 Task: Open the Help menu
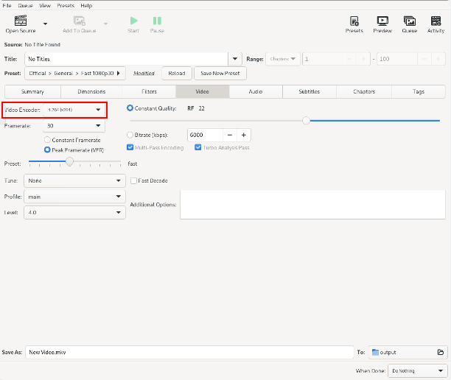point(86,5)
